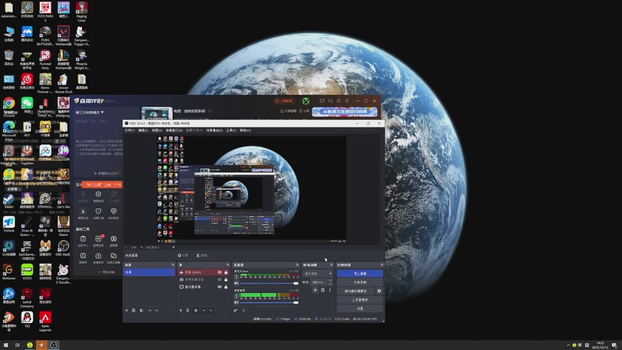The image size is (622, 350).
Task: Open File menu in OBS
Action: point(130,130)
